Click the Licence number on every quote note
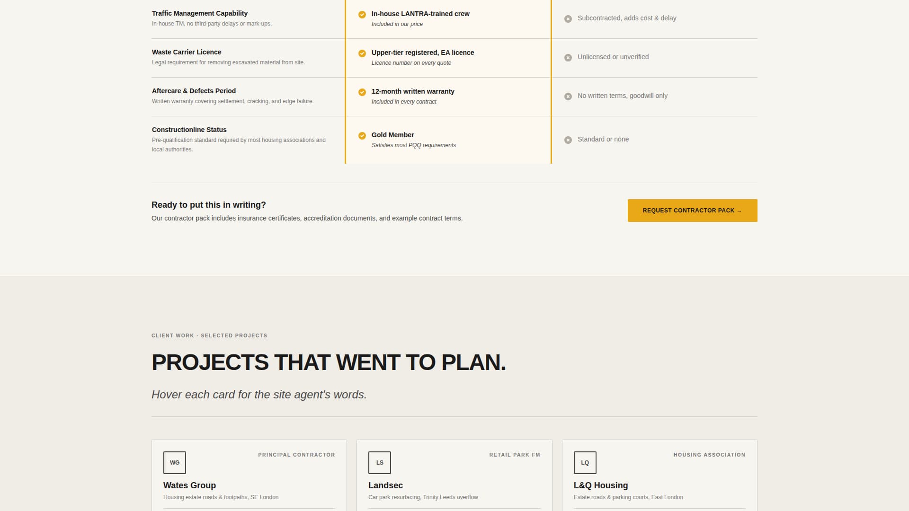The width and height of the screenshot is (909, 511). (x=411, y=63)
